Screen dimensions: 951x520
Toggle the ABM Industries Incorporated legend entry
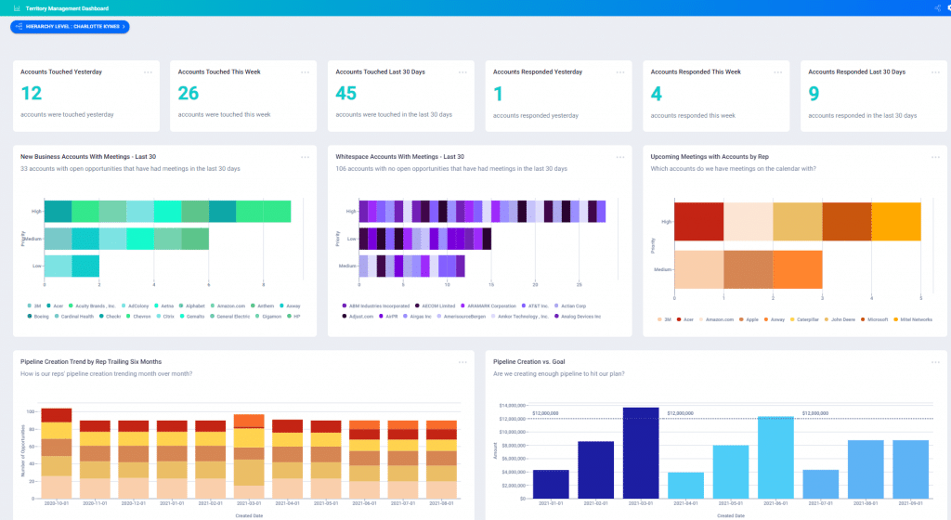point(376,306)
